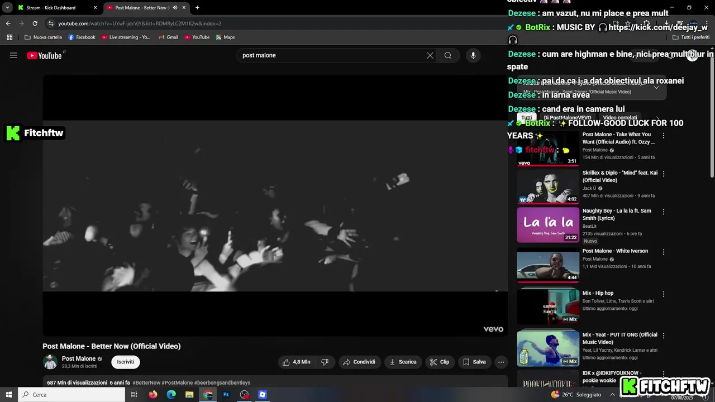Launch Photoshop from the taskbar
The height and width of the screenshot is (402, 715).
click(226, 395)
